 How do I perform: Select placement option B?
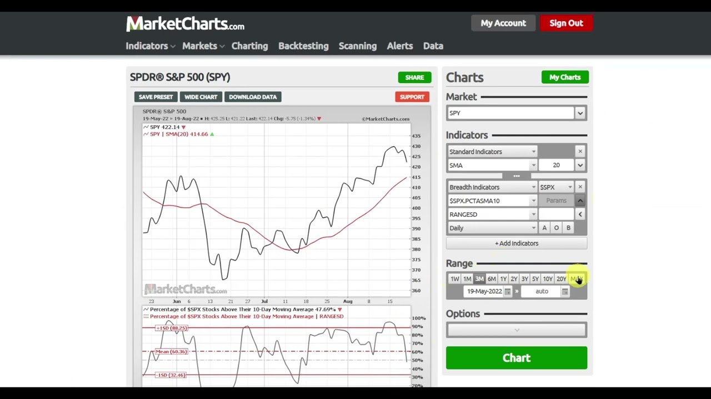568,228
